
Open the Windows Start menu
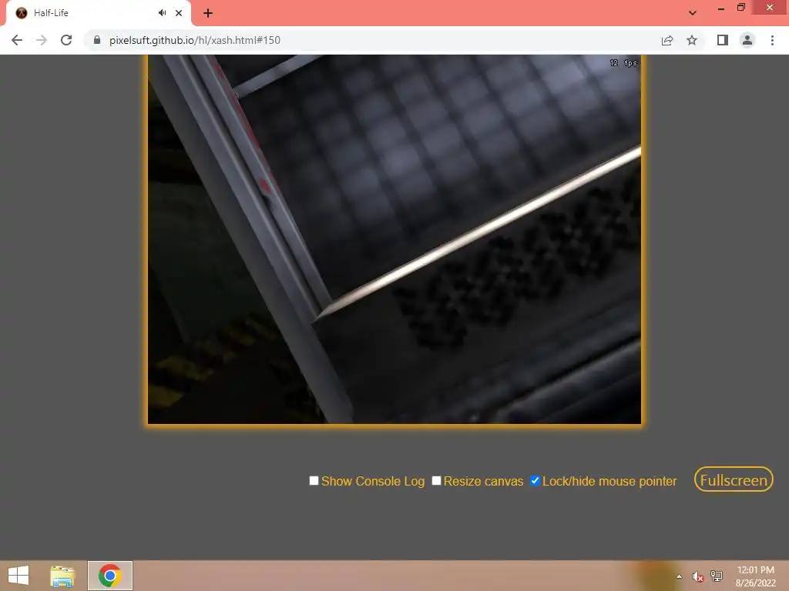pyautogui.click(x=18, y=576)
